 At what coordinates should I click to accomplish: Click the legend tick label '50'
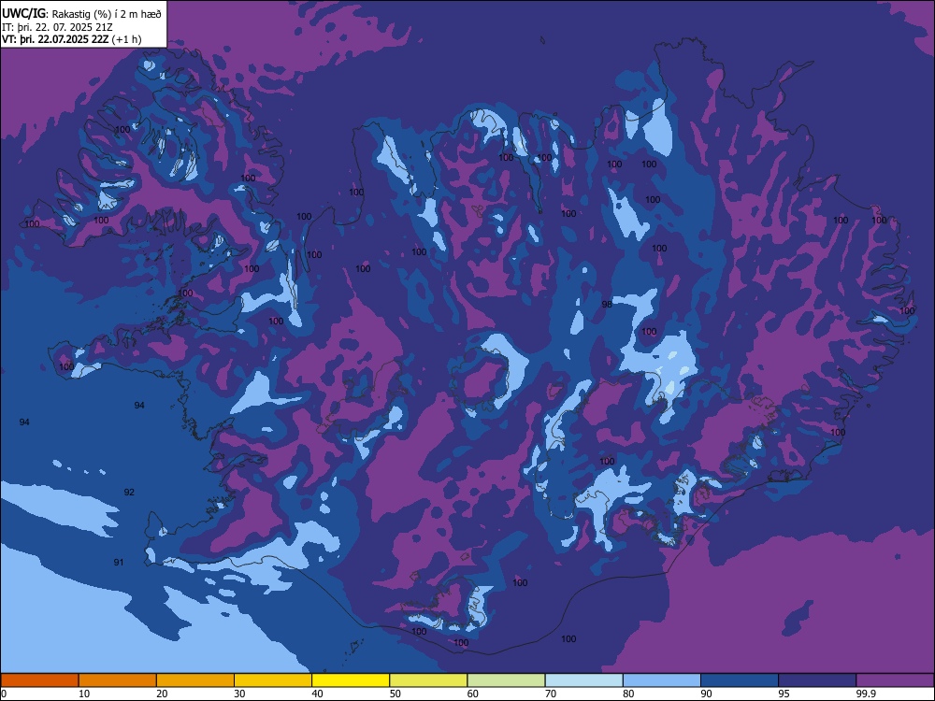tap(396, 694)
